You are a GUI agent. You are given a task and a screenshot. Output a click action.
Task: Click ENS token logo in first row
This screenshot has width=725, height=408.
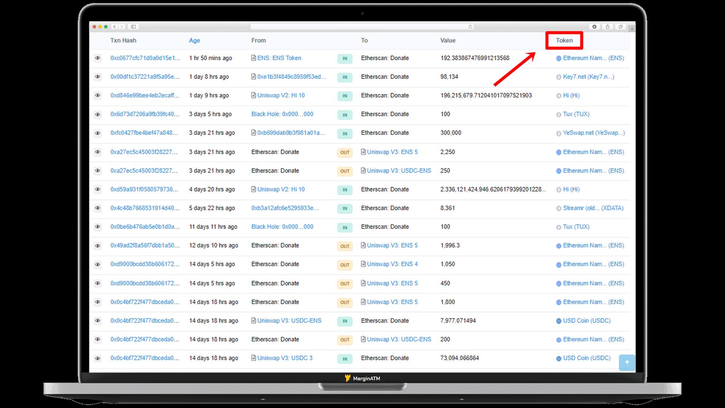tap(559, 59)
